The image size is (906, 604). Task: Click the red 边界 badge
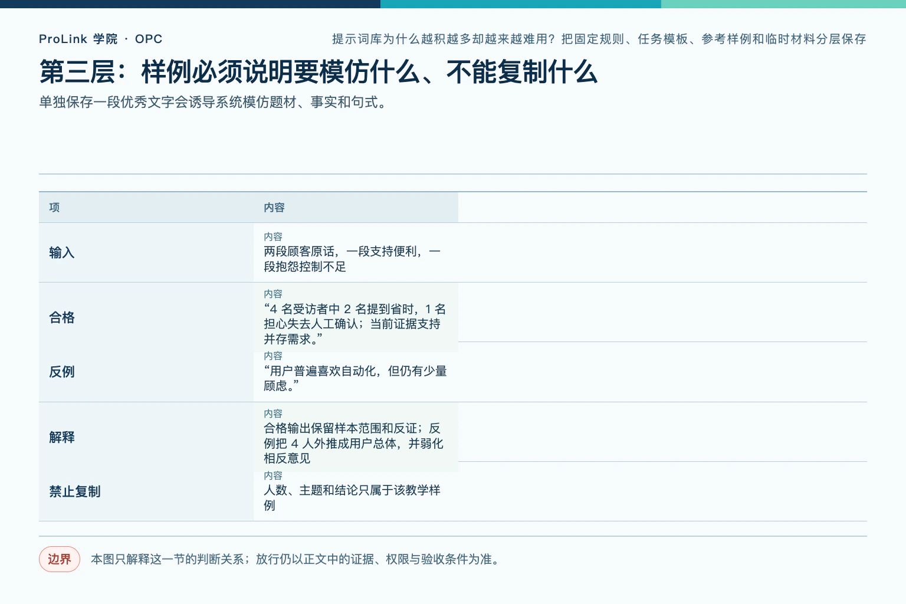click(60, 559)
